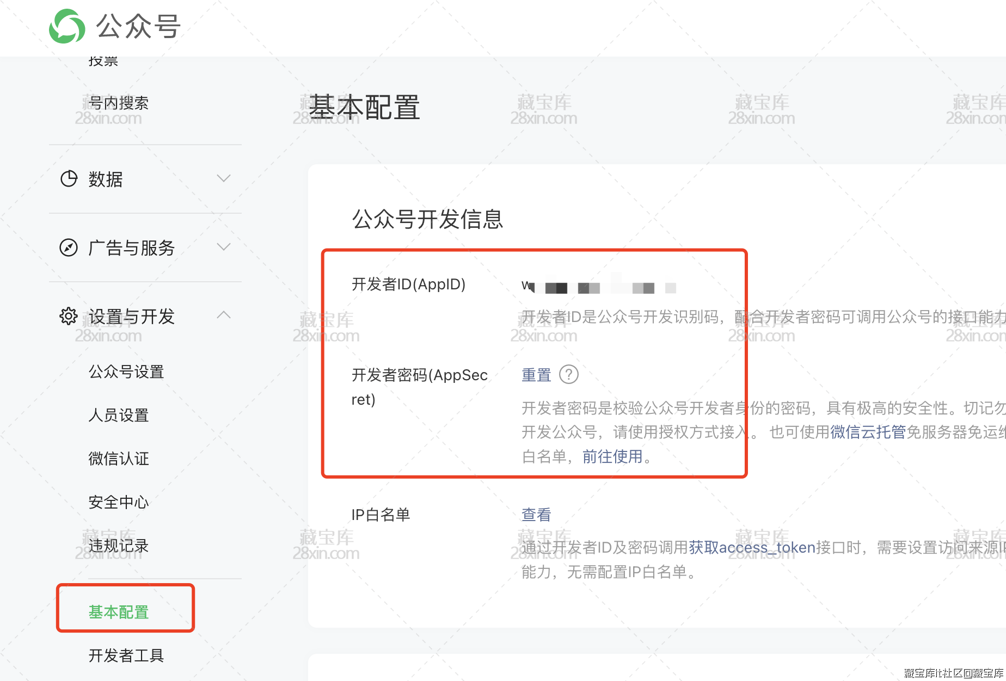The height and width of the screenshot is (681, 1006).
Task: Open 号内搜索 in the sidebar
Action: click(x=119, y=103)
